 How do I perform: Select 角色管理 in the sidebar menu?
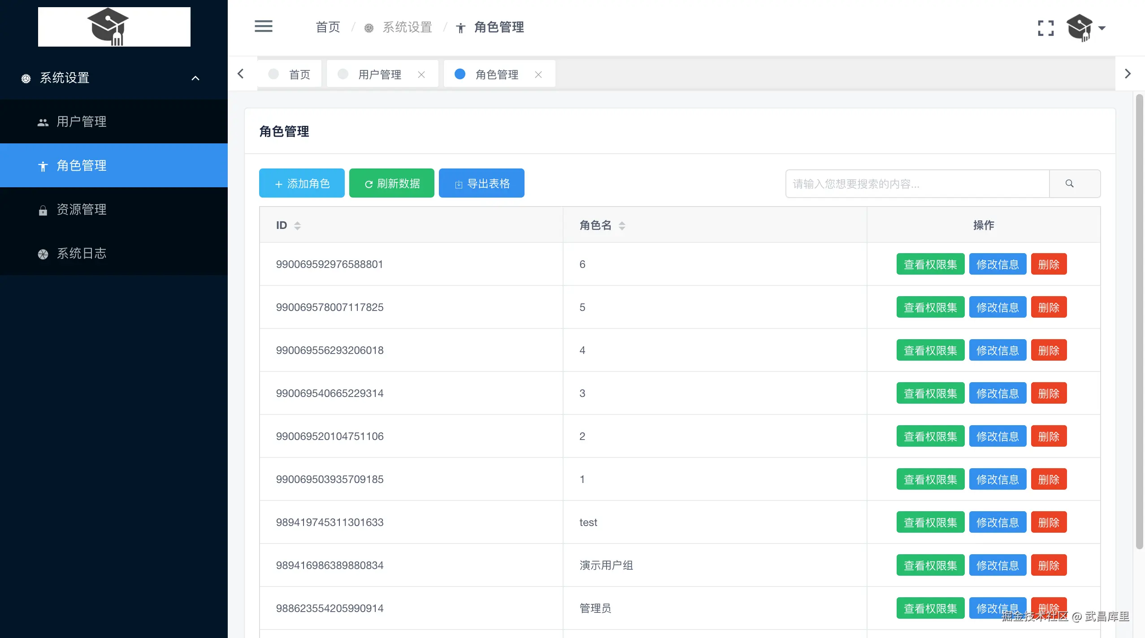(81, 166)
